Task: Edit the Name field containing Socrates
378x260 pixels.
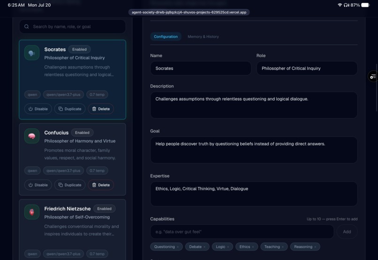Action: 201,68
